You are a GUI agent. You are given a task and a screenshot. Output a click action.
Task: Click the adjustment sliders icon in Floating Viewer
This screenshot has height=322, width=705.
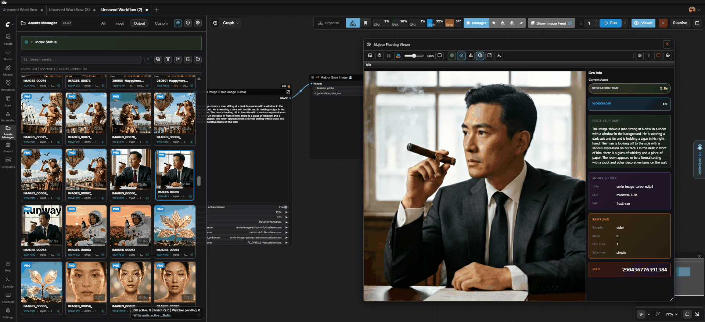click(640, 55)
